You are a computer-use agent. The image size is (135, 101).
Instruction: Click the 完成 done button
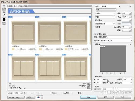point(123,97)
